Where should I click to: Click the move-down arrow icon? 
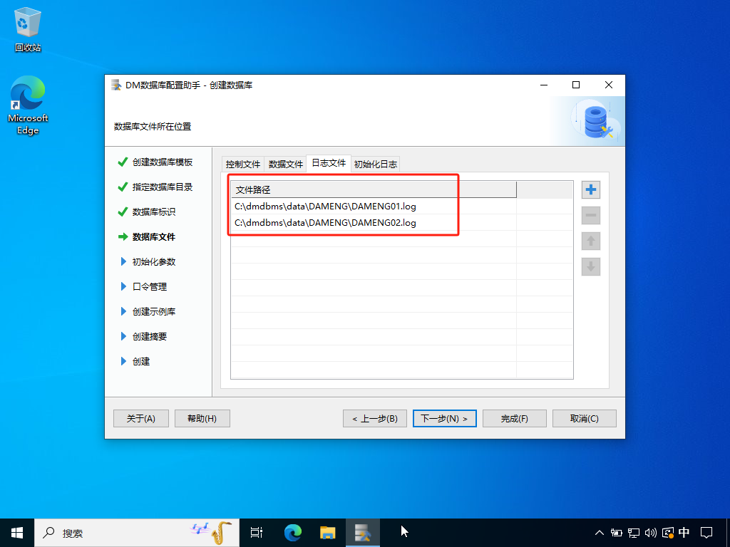pos(591,266)
